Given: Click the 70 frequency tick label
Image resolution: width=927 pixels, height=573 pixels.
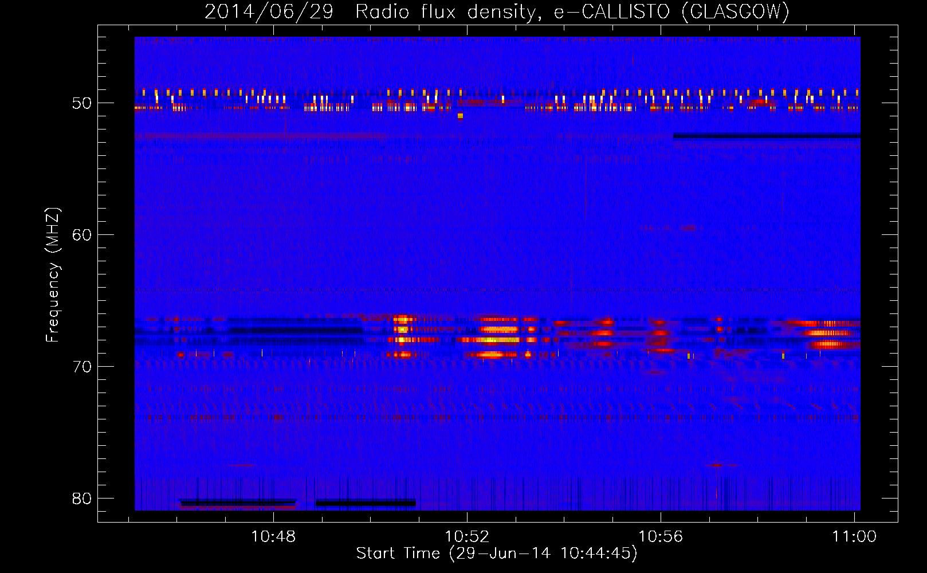Looking at the screenshot, I should [x=82, y=367].
